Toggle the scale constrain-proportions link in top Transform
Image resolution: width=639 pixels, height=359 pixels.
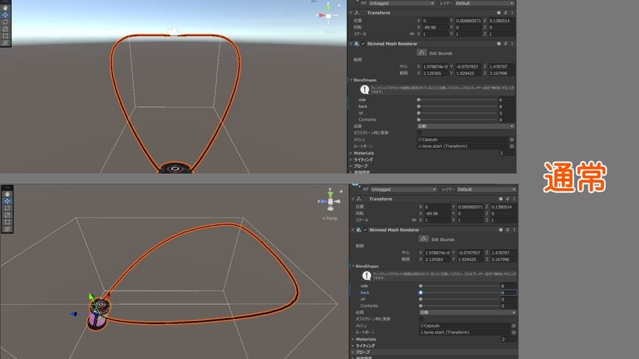[x=412, y=34]
